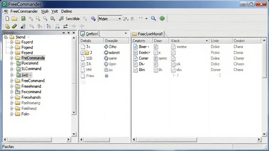Viewport: 269px width, 151px height.
Task: Click the yellow open folder toolbar icon
Action: pos(14,19)
